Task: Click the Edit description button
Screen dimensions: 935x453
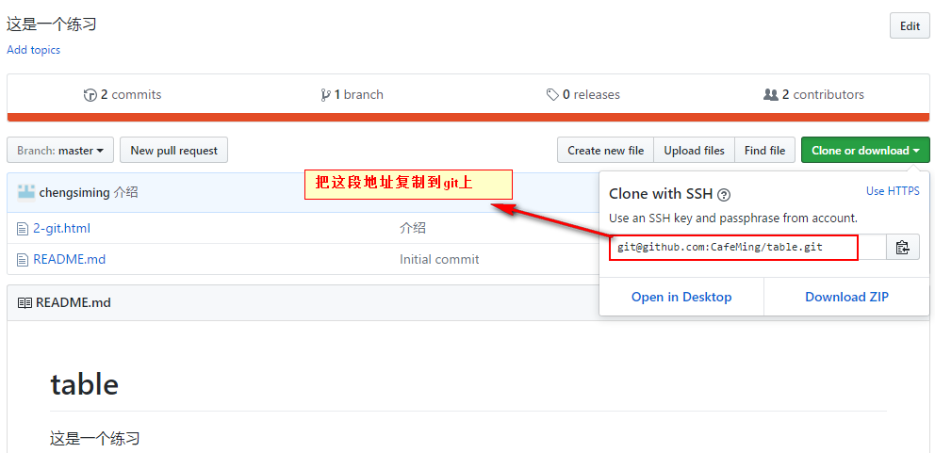Action: click(x=910, y=26)
